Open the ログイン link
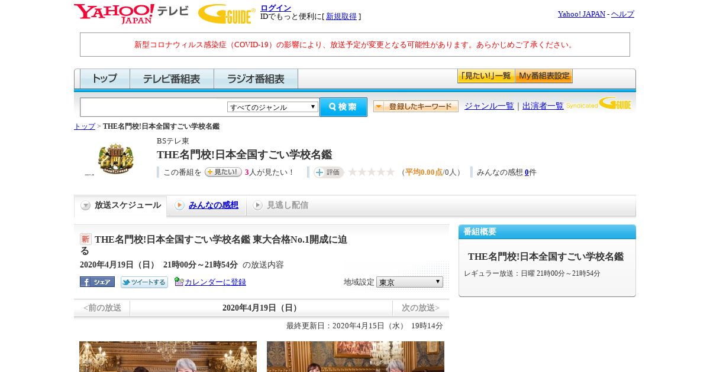This screenshot has width=710, height=372. pos(276,8)
